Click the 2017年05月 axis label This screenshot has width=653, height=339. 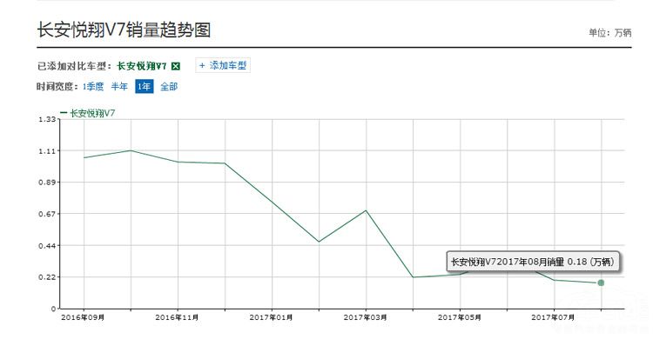[x=460, y=317]
